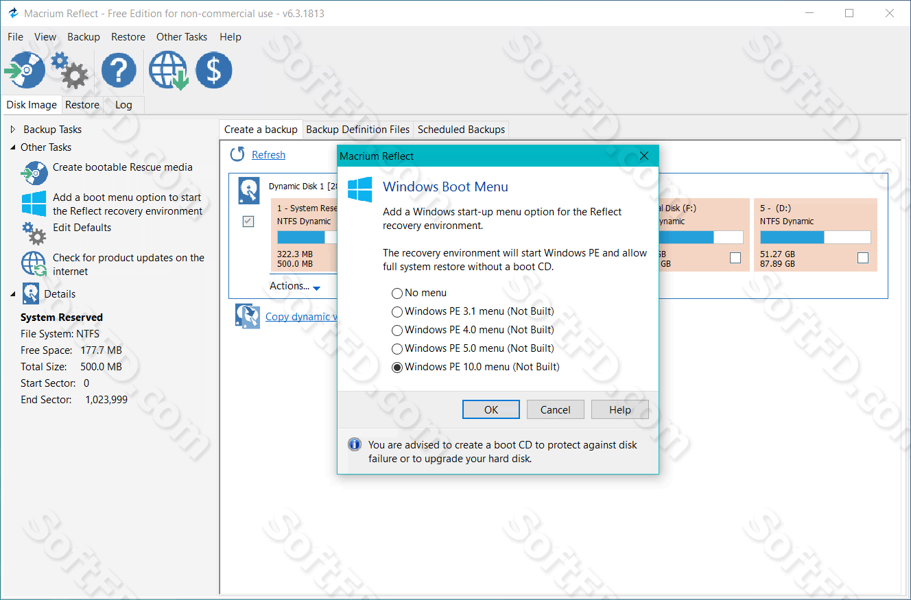Click the Macrium Reflect title bar app icon

pyautogui.click(x=12, y=14)
